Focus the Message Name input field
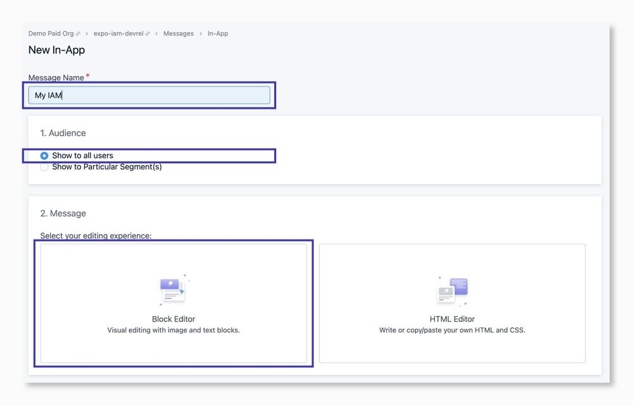The image size is (633, 406). point(149,95)
